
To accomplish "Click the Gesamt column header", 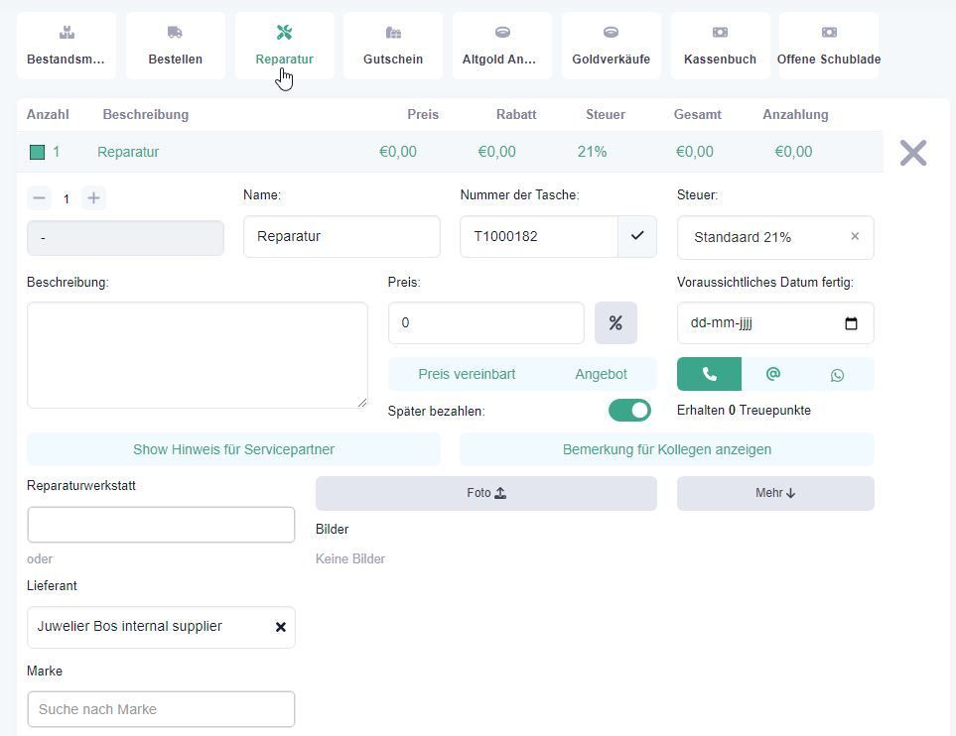I will 698,114.
